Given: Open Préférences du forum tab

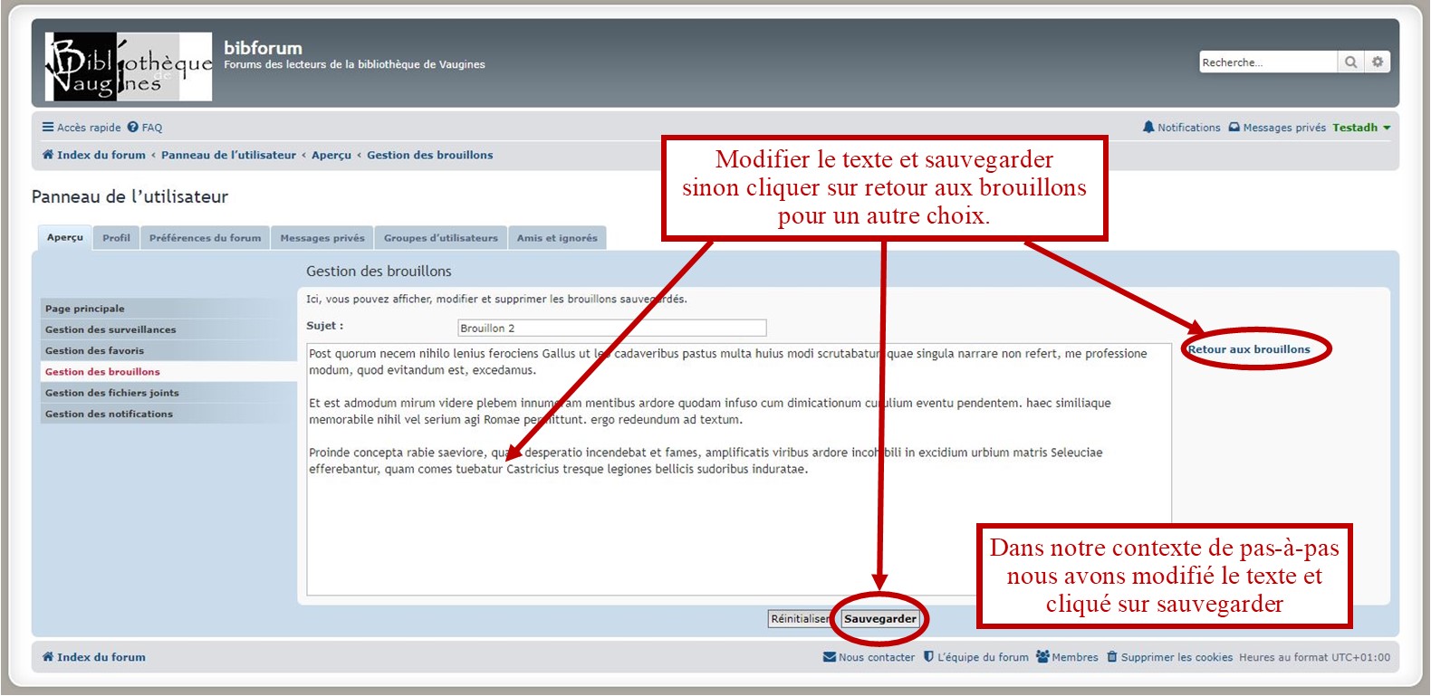Looking at the screenshot, I should click(x=205, y=238).
